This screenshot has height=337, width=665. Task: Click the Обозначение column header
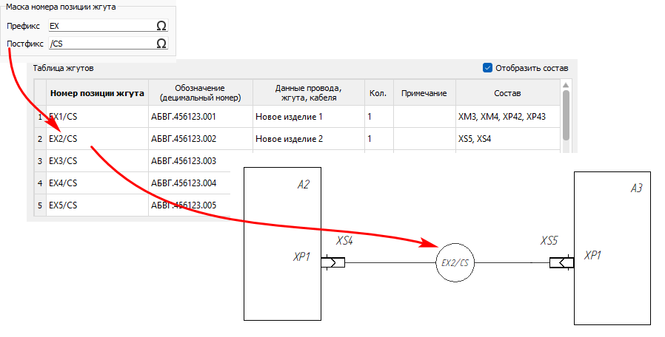tap(200, 93)
